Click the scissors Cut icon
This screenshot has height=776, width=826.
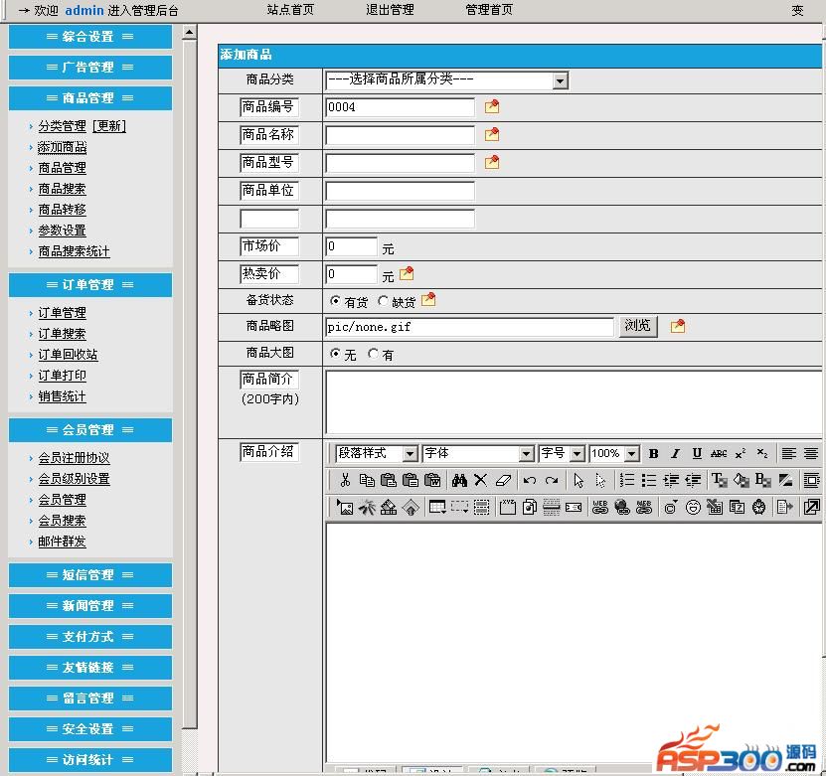pos(345,480)
